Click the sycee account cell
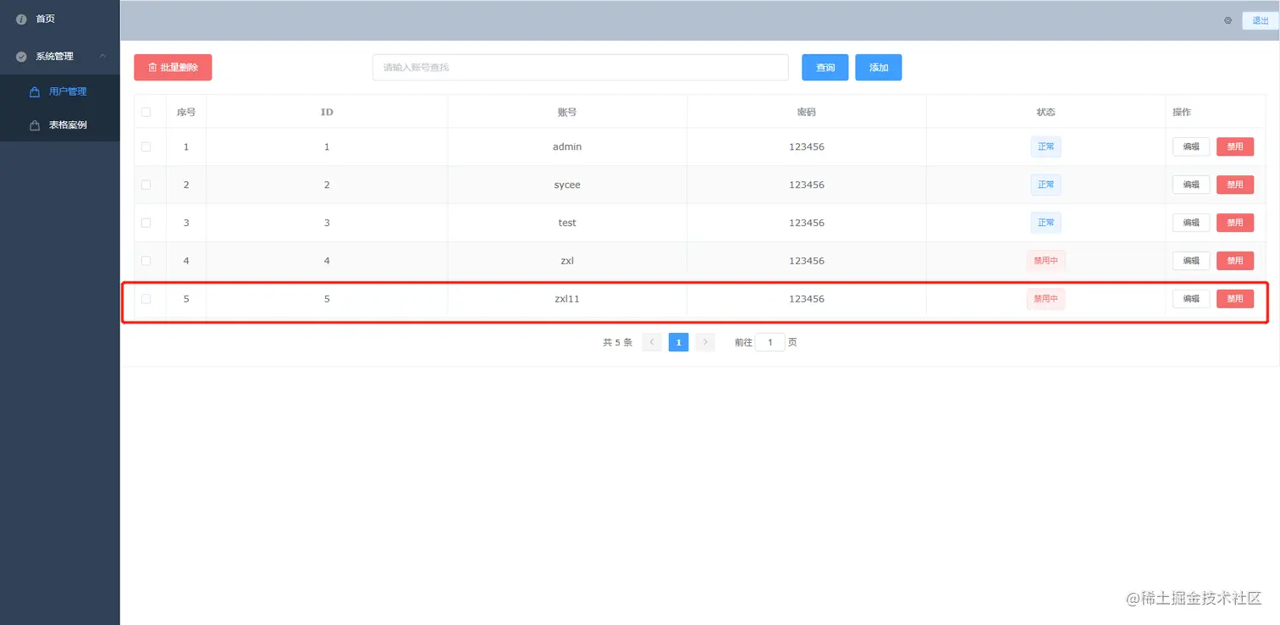 (567, 185)
